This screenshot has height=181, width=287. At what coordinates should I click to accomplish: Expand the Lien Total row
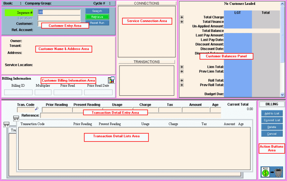pyautogui.click(x=182, y=67)
